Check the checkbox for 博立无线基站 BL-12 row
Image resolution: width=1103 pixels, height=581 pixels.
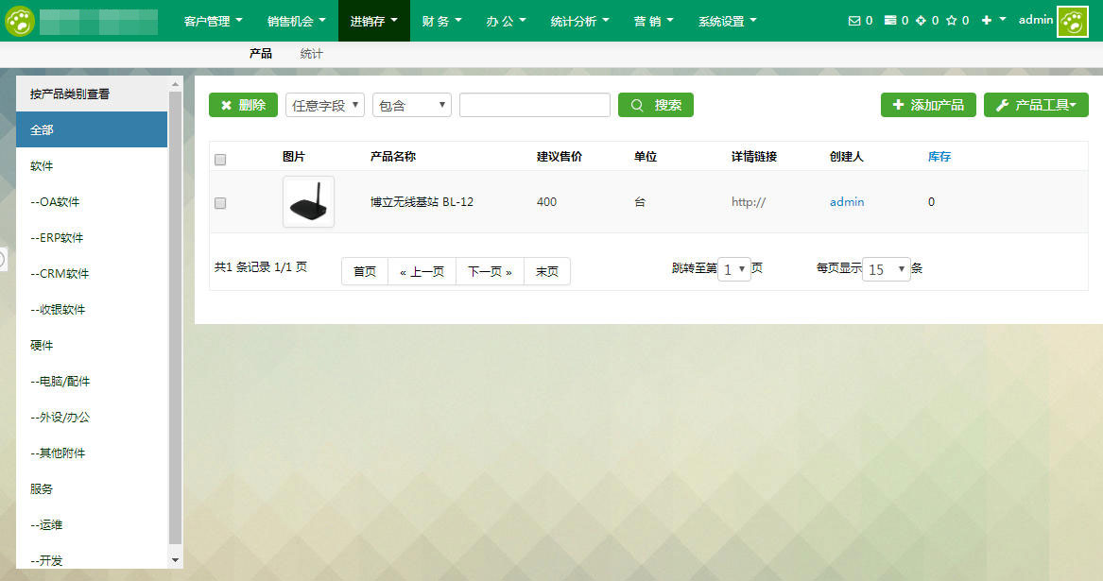(x=220, y=201)
